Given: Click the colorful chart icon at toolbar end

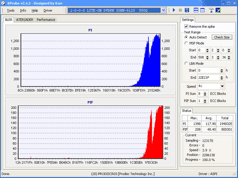Looking at the screenshot, I should 218,10.
